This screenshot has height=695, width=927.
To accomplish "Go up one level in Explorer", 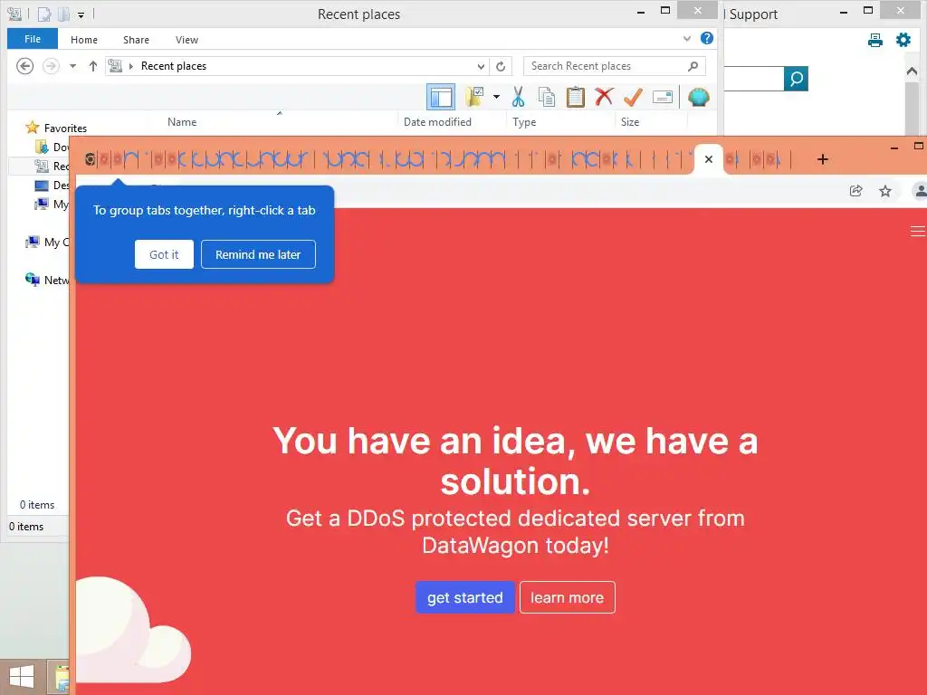I will (93, 66).
